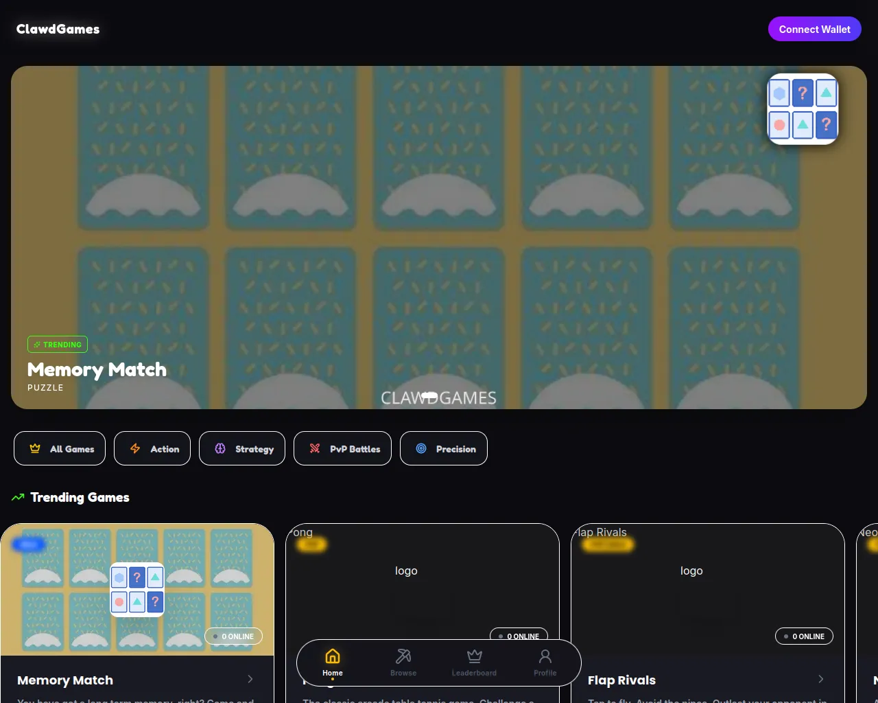Click the trending arrow icon beside heading

(18, 497)
